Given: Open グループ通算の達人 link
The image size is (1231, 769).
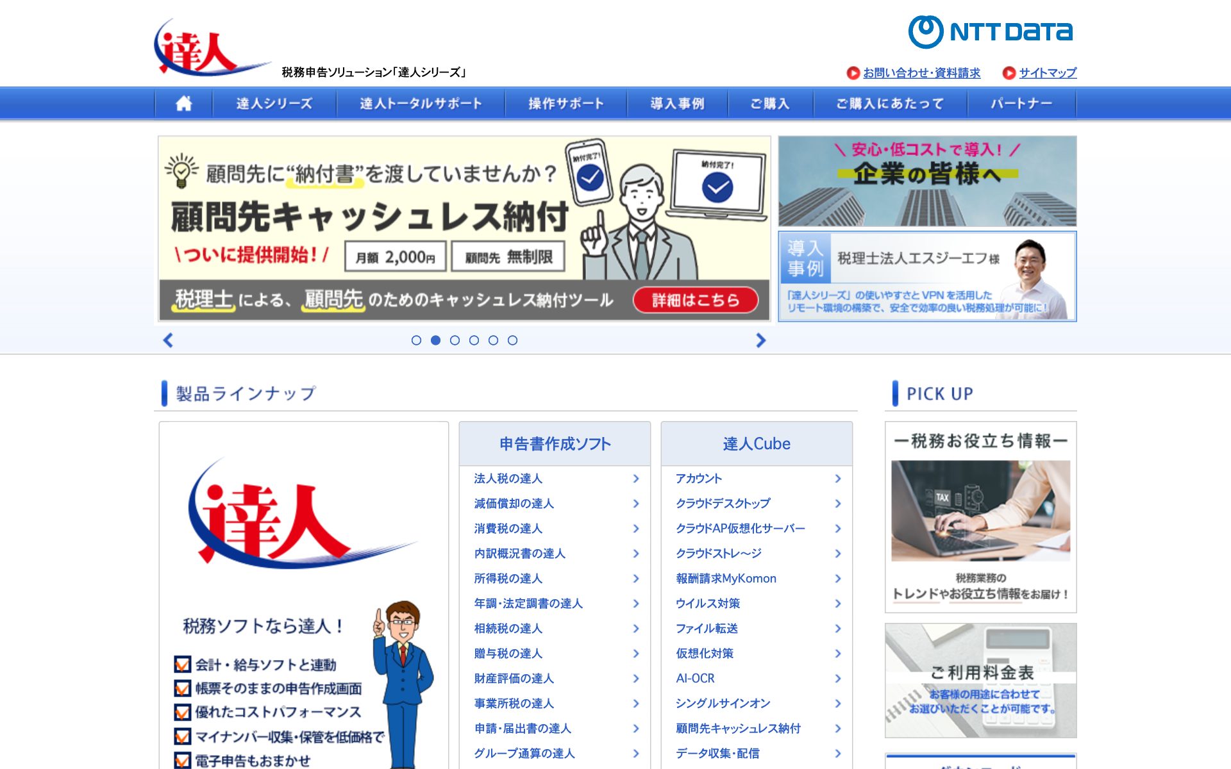Looking at the screenshot, I should pos(524,754).
